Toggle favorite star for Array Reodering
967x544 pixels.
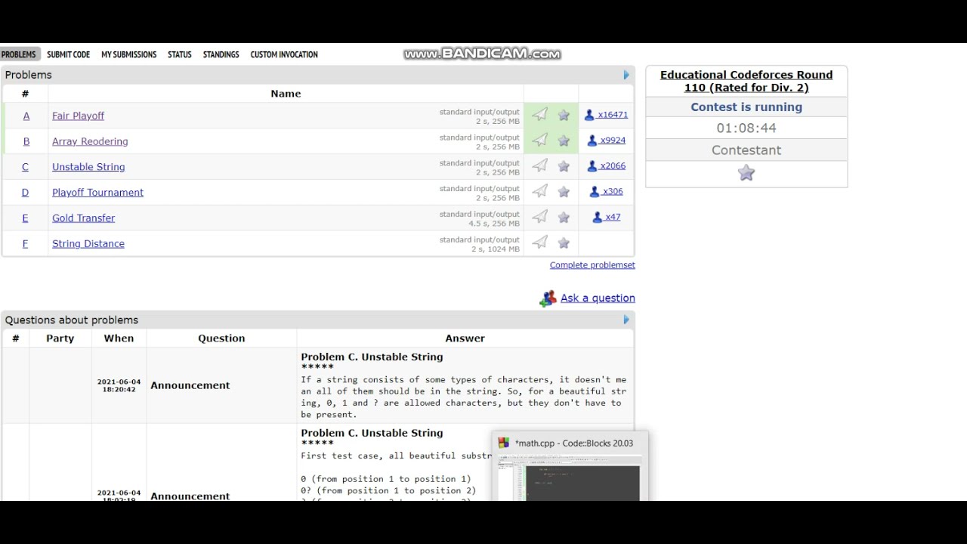(564, 141)
